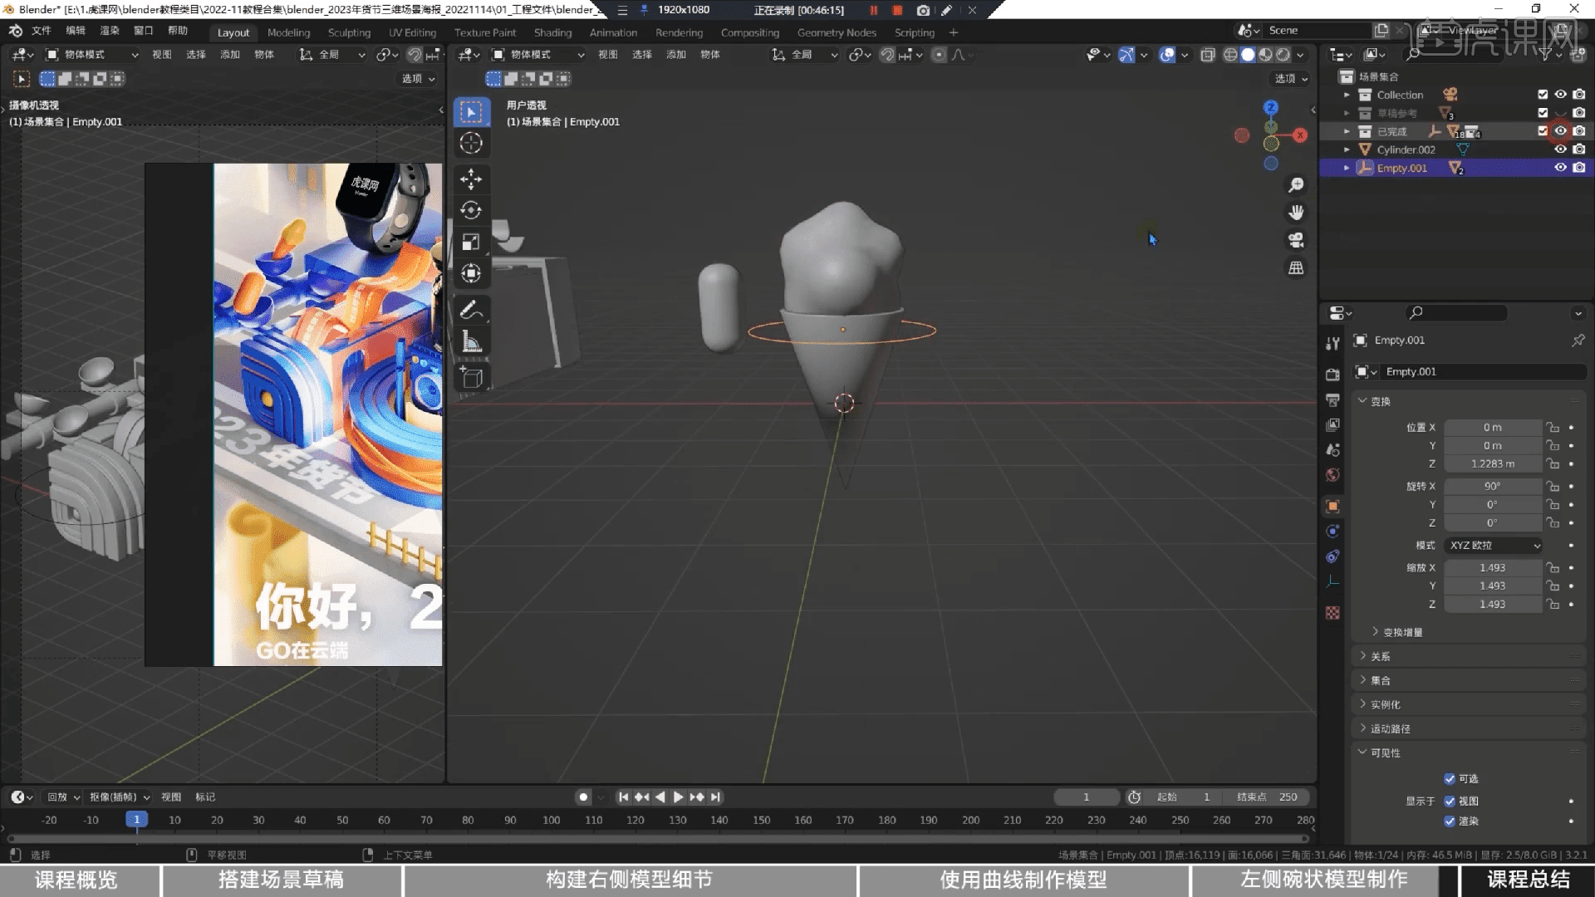Open the Output properties tab
The width and height of the screenshot is (1595, 897).
pyautogui.click(x=1332, y=399)
